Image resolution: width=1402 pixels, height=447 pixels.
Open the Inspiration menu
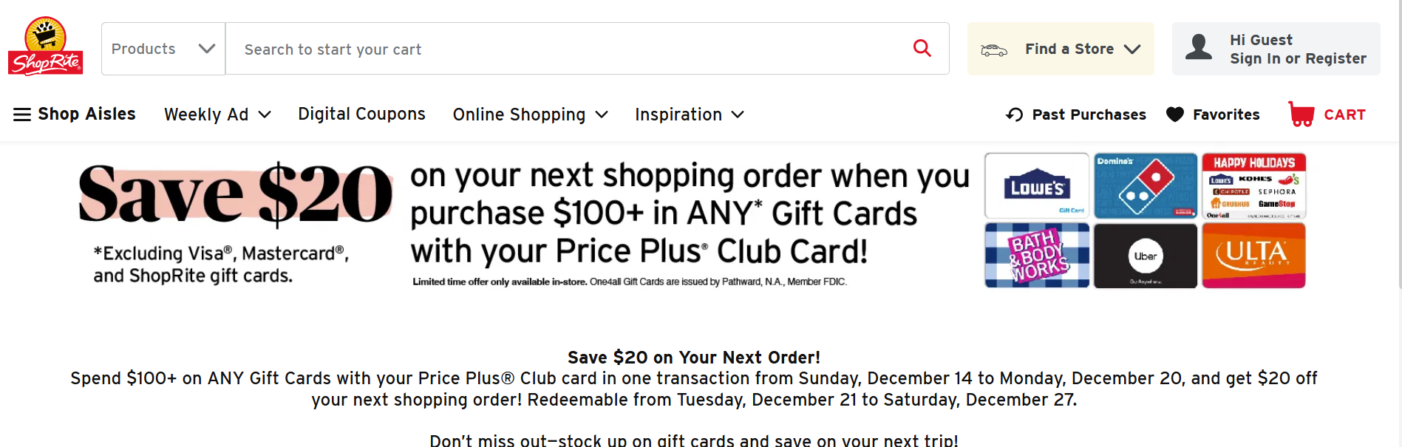689,115
